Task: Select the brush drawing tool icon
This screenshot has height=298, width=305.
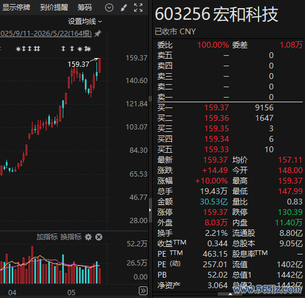Action: [x=124, y=8]
